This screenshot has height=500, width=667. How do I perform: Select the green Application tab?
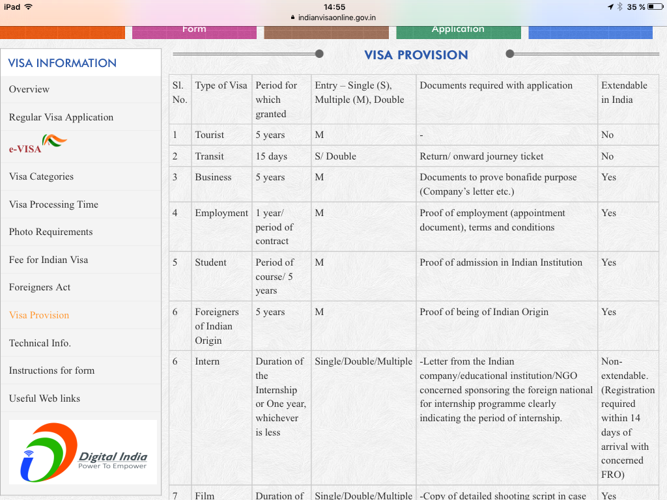point(458,30)
